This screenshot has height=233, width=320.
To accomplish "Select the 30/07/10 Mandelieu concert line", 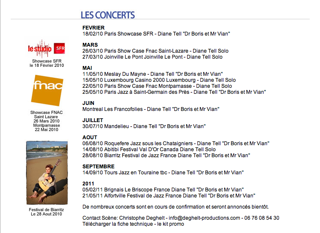I will tap(144, 126).
